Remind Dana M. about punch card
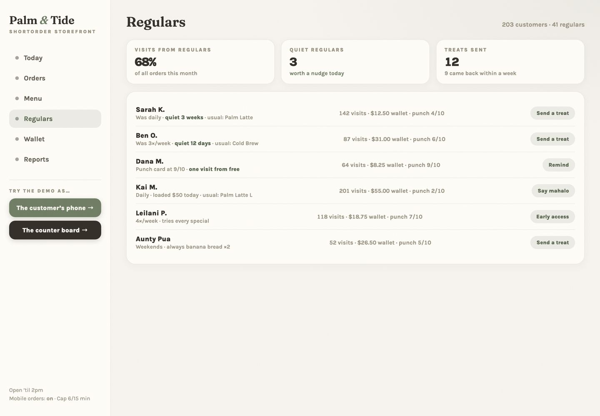This screenshot has width=600, height=416. point(558,165)
